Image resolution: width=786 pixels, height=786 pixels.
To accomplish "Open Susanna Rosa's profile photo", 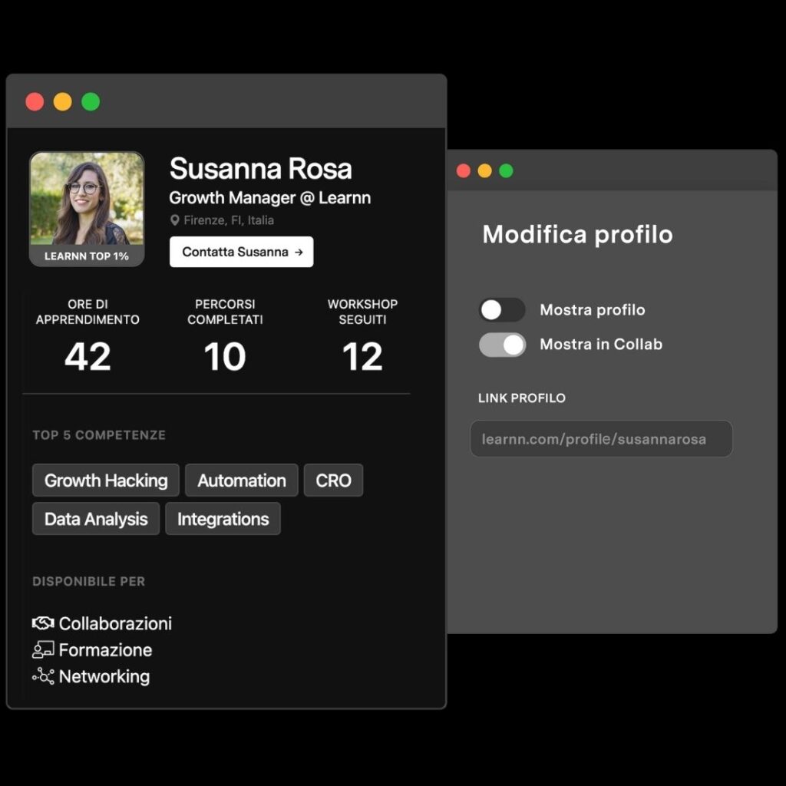I will pos(87,199).
